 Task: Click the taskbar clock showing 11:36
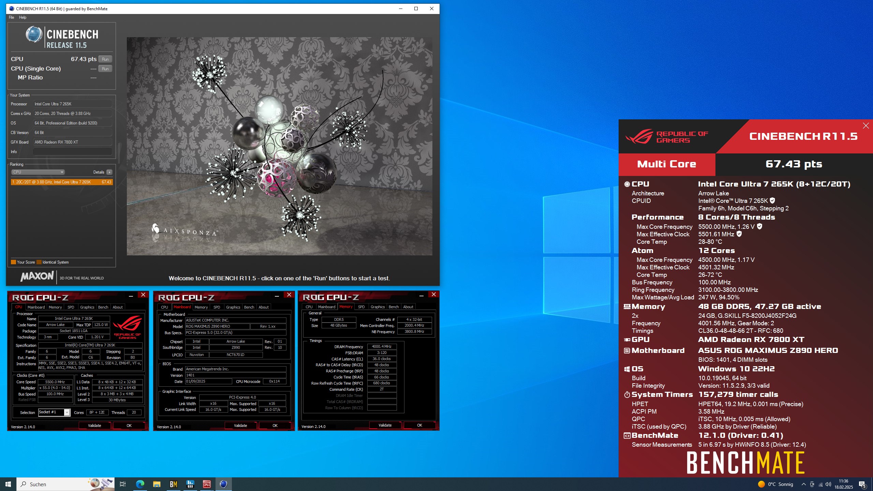(844, 484)
